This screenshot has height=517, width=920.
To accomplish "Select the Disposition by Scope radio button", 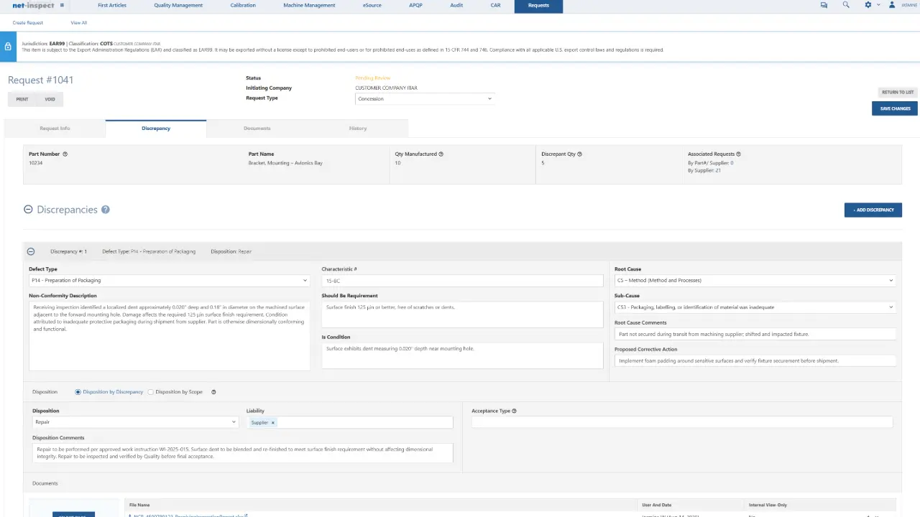I will click(x=150, y=391).
